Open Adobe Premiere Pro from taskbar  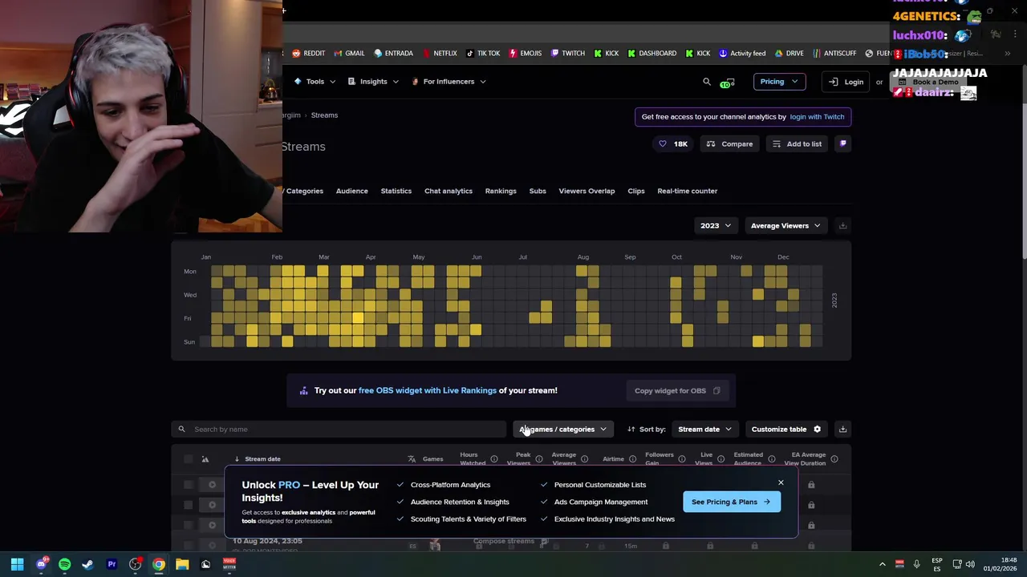(112, 564)
